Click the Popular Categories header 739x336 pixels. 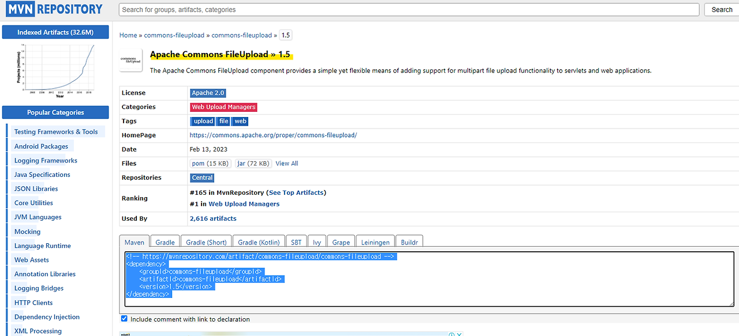click(x=55, y=112)
